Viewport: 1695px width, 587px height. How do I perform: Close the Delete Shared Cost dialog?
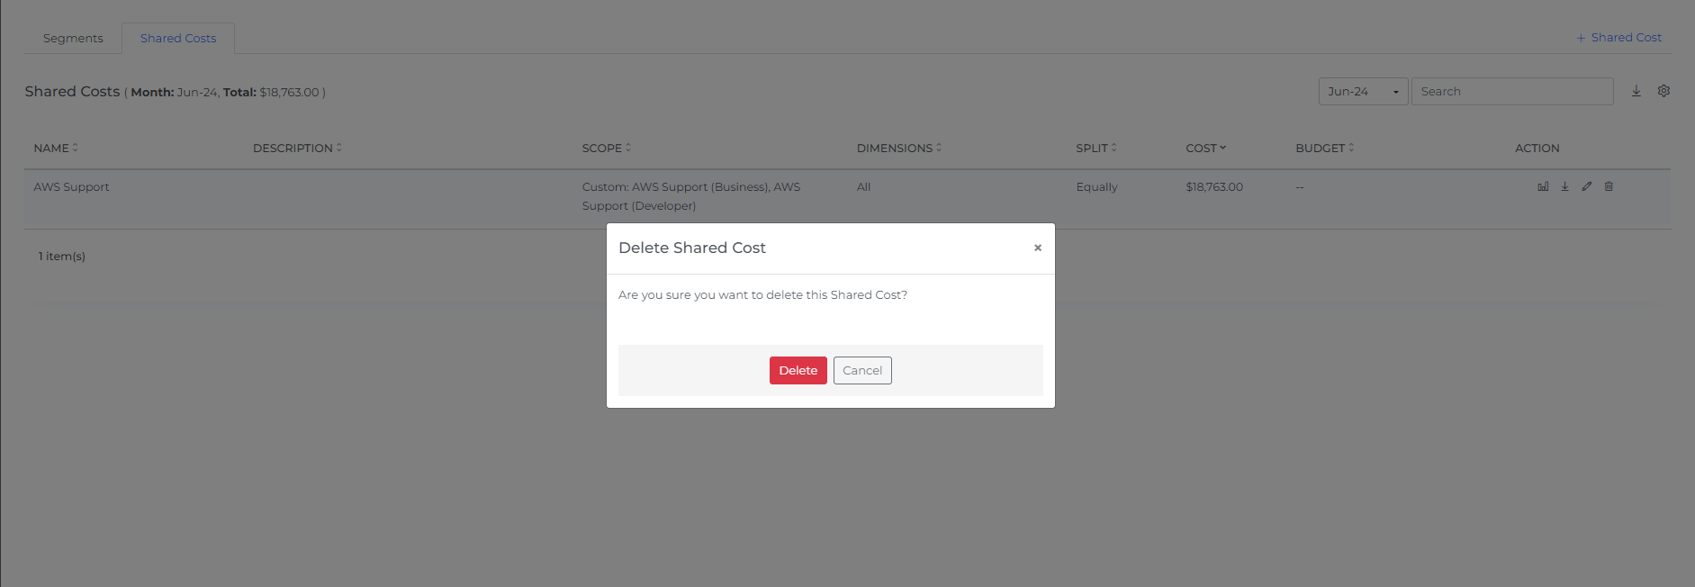click(x=1038, y=248)
